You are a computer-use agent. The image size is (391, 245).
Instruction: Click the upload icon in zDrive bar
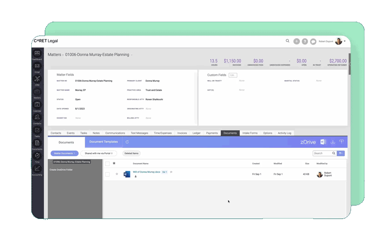point(341,142)
